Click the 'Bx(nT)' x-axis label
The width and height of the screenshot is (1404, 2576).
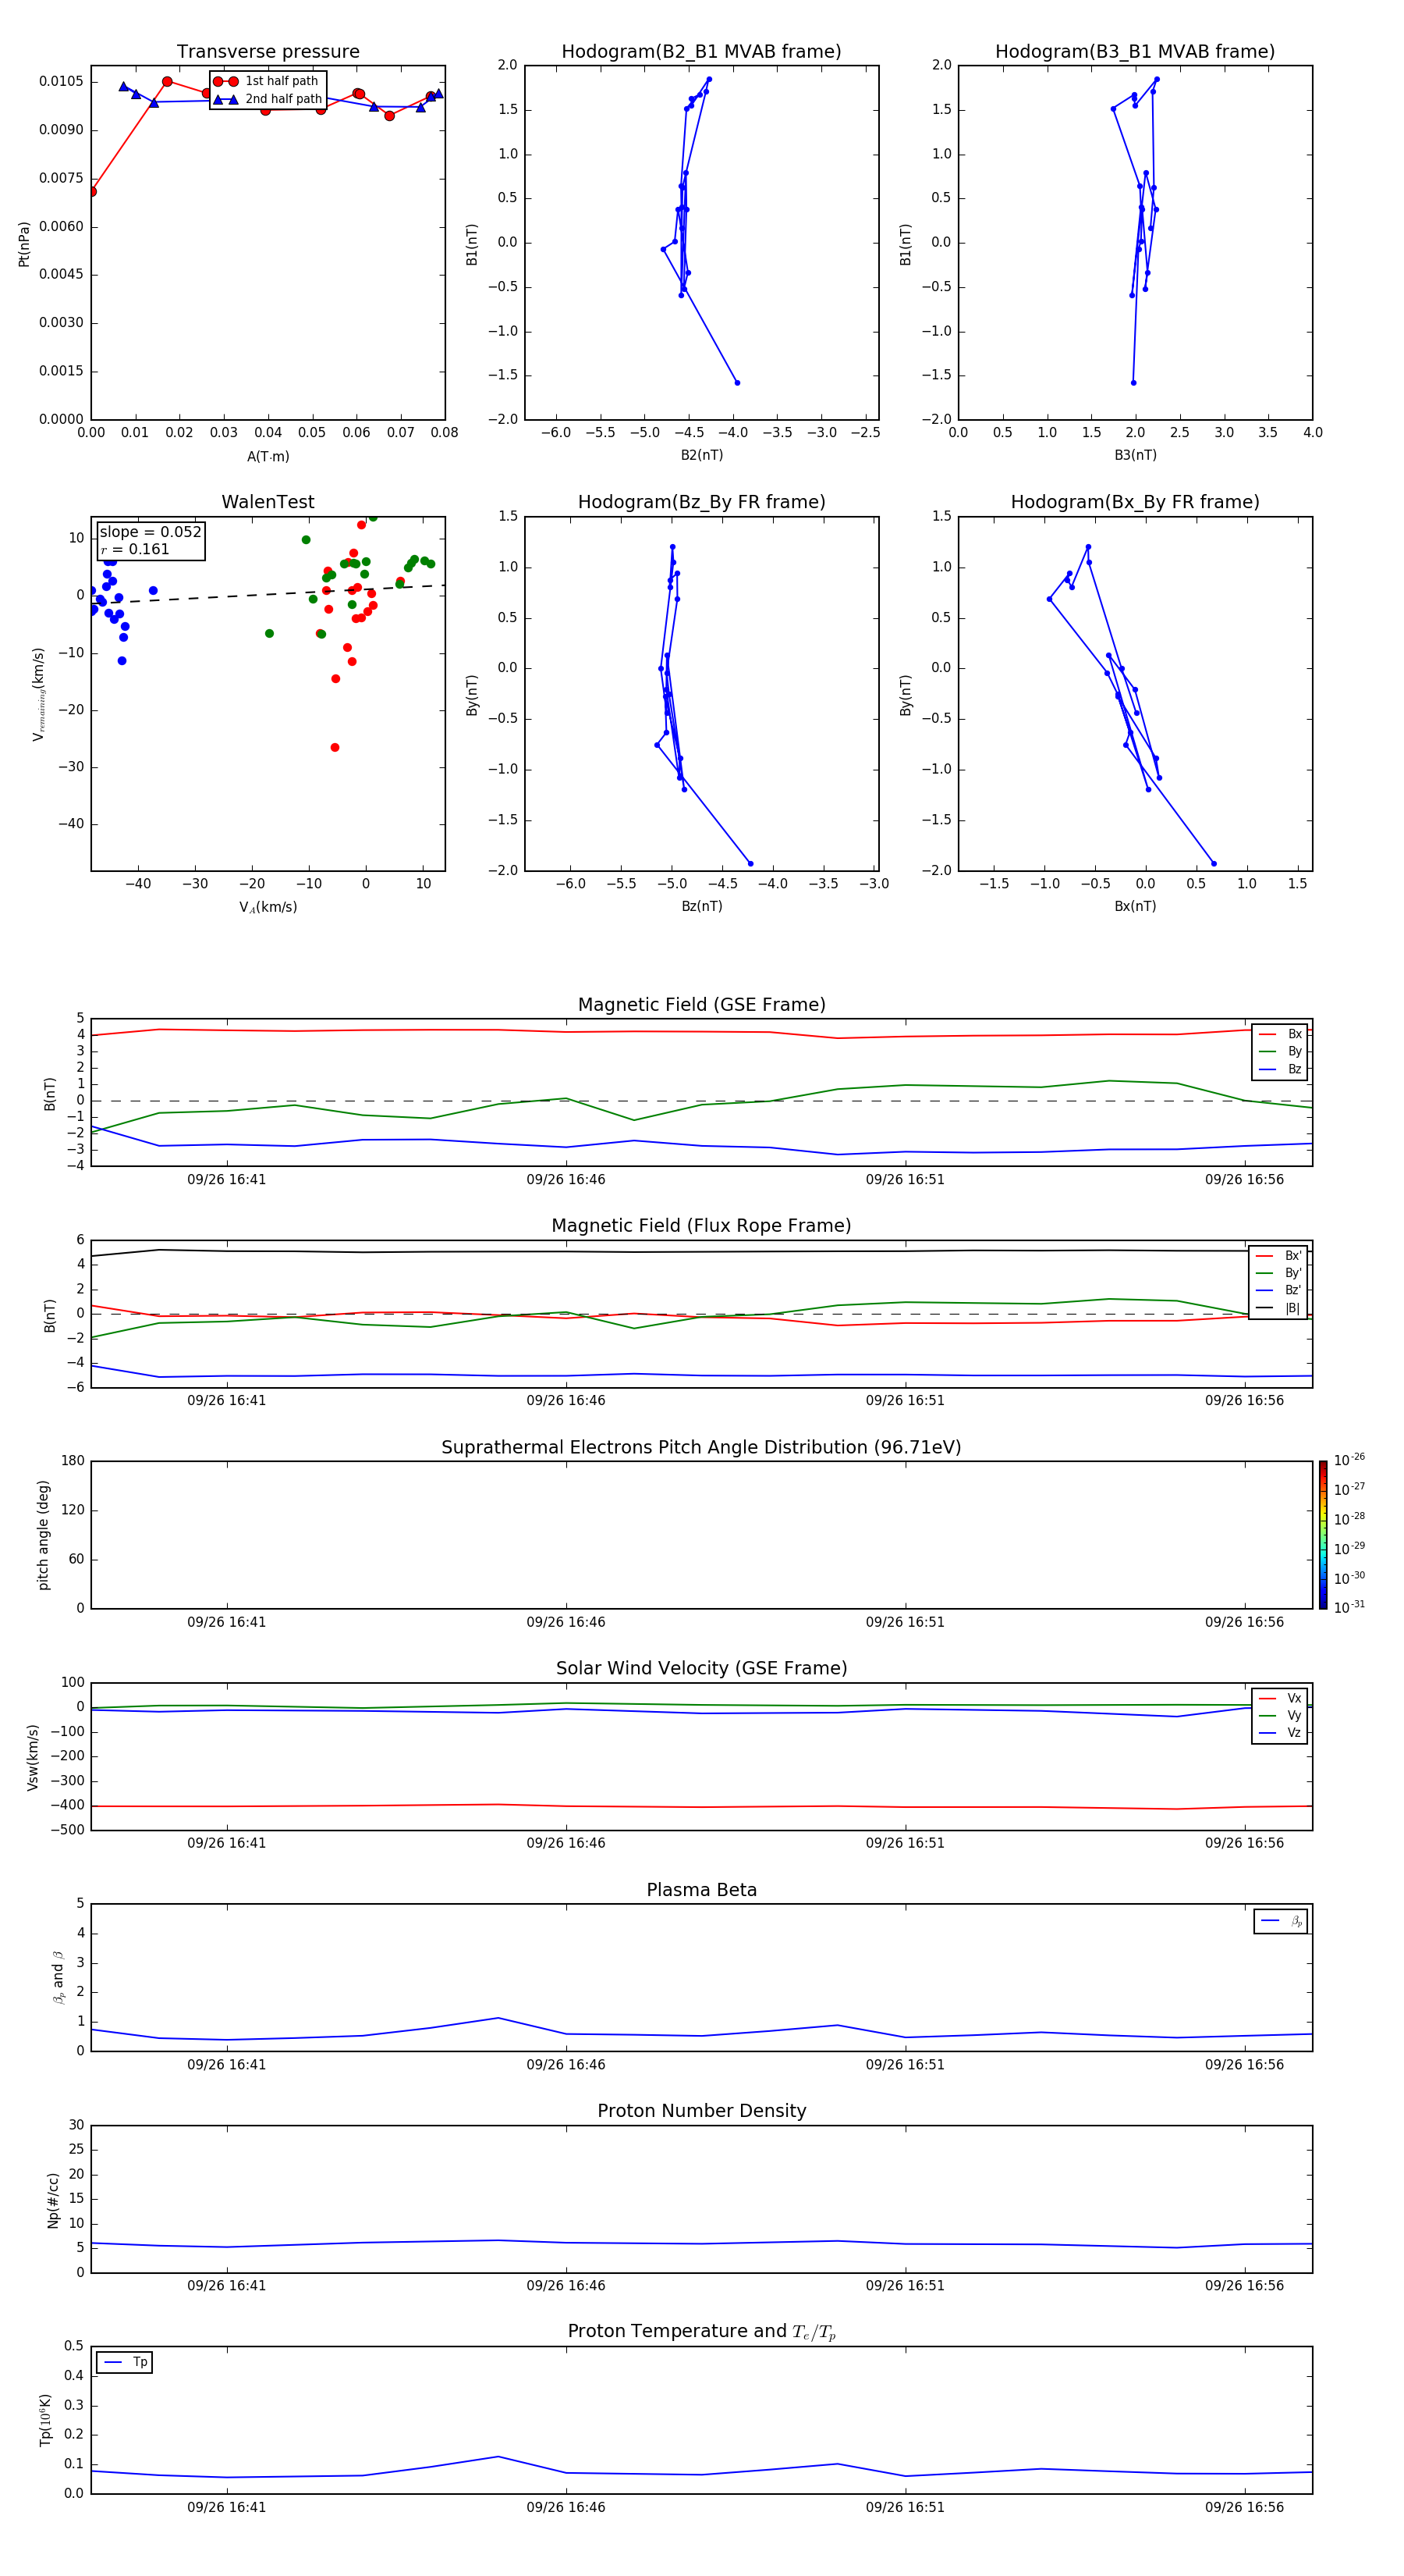click(x=1135, y=906)
